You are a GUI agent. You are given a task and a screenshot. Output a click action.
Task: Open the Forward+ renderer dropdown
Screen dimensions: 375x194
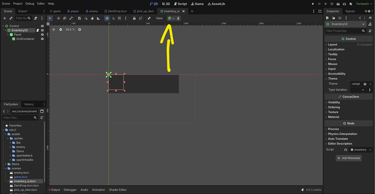(364, 4)
